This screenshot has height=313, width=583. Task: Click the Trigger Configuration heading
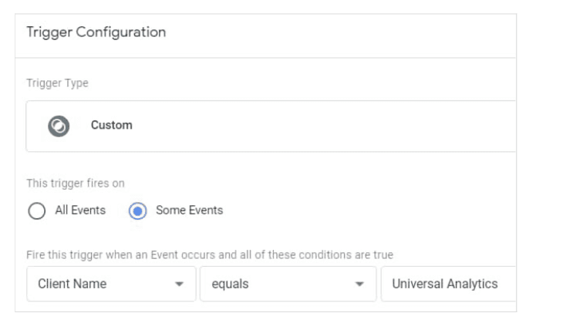pyautogui.click(x=96, y=32)
